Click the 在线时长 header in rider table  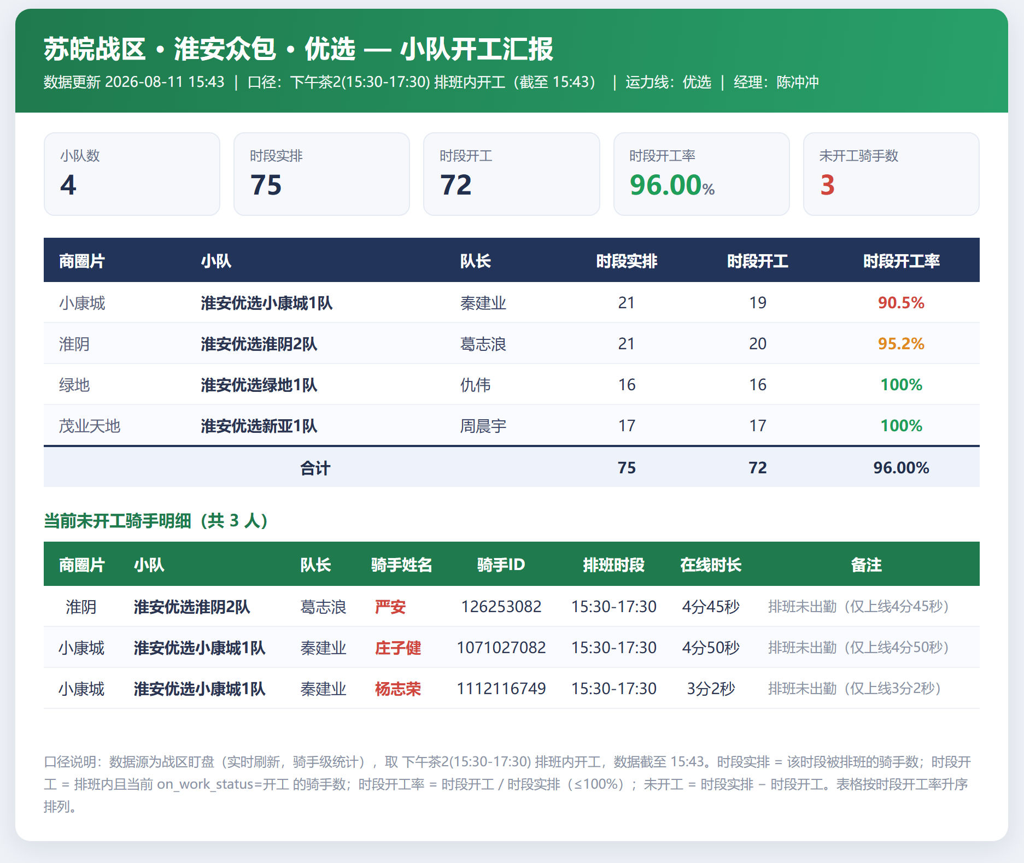click(x=711, y=565)
